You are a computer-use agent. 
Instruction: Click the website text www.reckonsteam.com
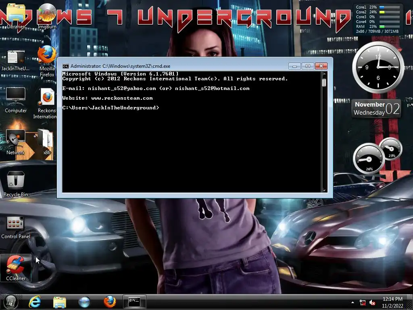[x=122, y=98]
